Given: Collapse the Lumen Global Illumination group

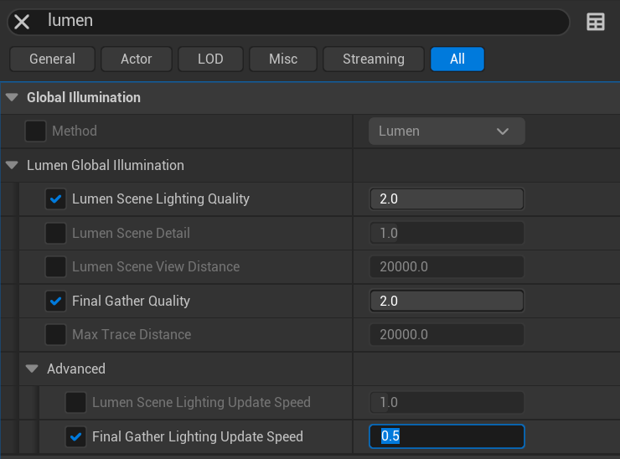Looking at the screenshot, I should coord(12,165).
